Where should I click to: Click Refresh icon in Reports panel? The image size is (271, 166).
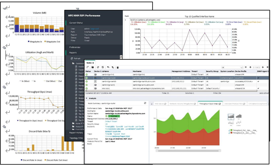pos(72,58)
